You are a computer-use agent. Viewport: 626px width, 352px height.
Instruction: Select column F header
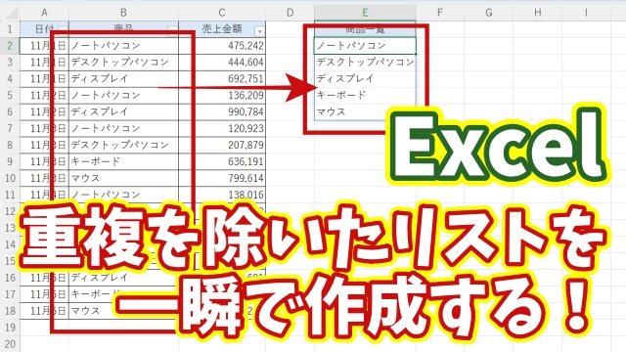(x=440, y=13)
